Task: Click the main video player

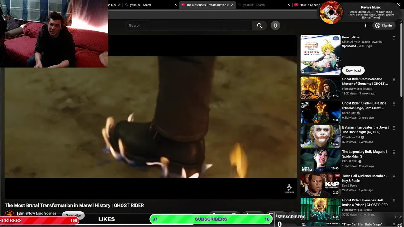Action: [151, 117]
